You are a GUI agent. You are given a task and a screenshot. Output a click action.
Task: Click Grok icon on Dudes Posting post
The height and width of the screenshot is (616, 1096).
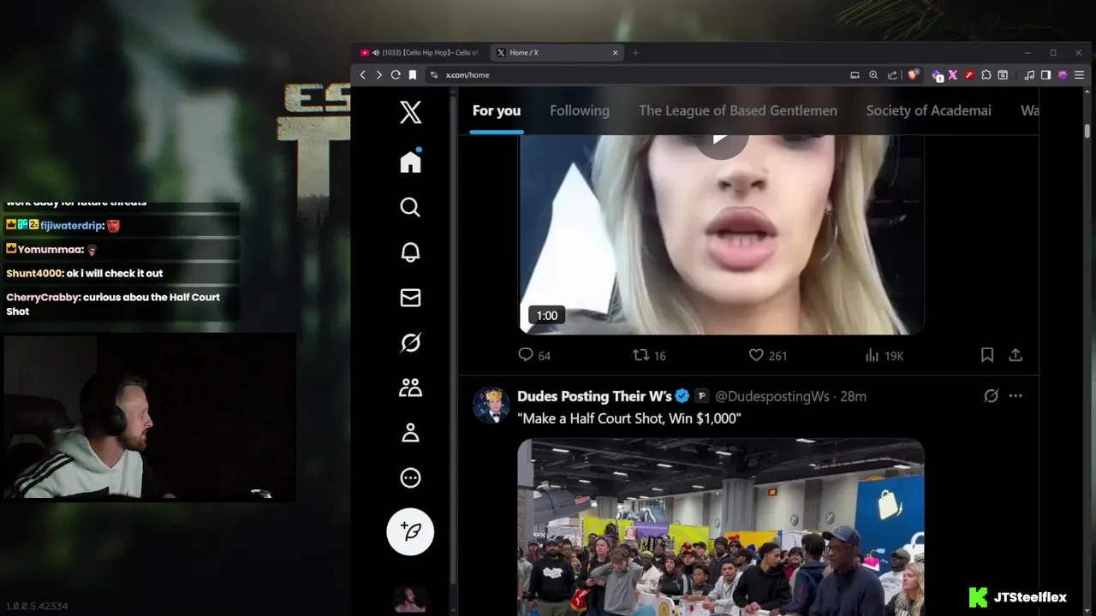pos(991,396)
